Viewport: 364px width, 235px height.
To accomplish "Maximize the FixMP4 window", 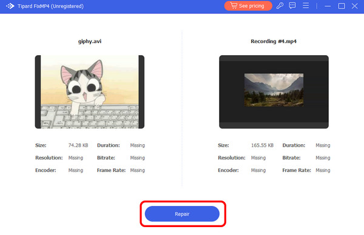I will point(341,6).
